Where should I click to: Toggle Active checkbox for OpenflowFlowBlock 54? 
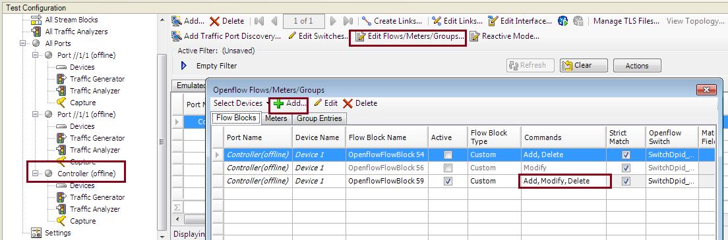coord(448,155)
